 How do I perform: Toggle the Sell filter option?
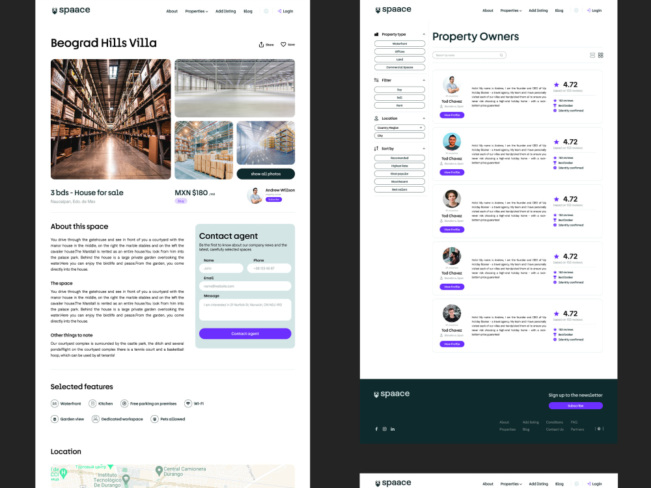(x=400, y=98)
